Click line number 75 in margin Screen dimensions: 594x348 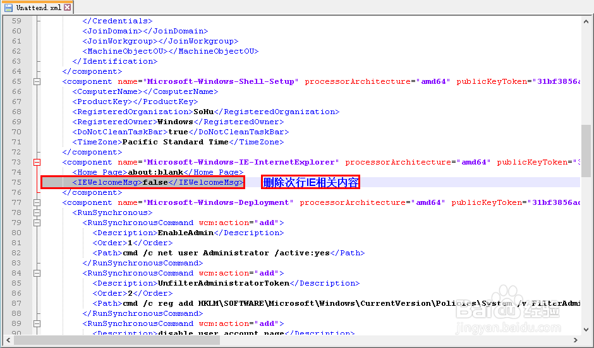[x=16, y=182]
